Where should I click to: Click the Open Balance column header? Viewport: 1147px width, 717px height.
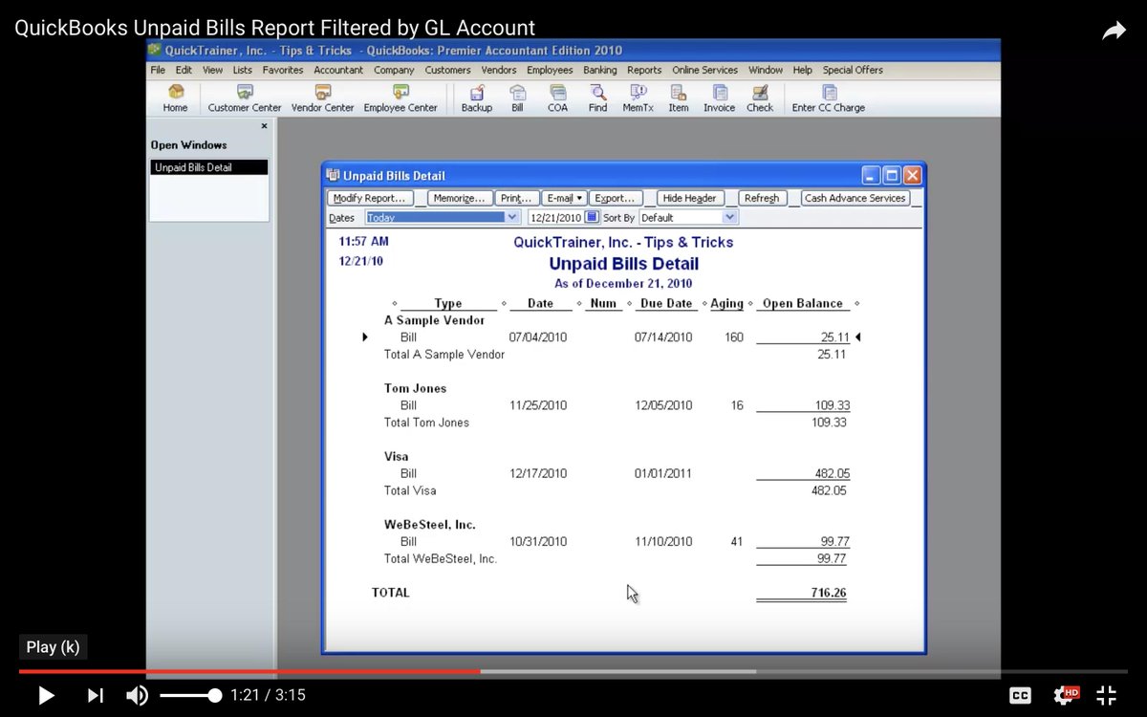pos(802,303)
